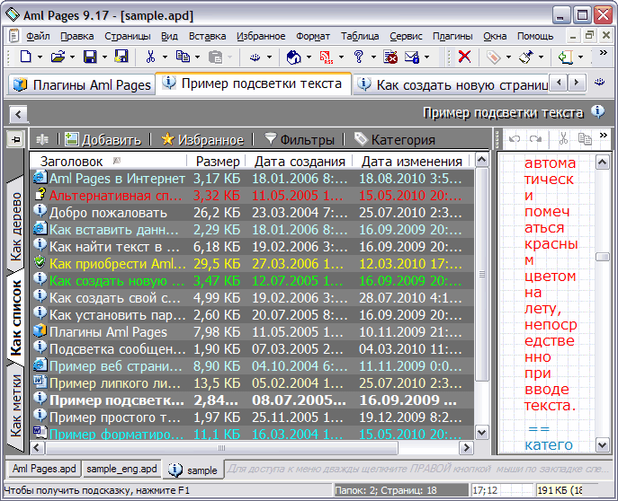Image resolution: width=618 pixels, height=501 pixels.
Task: Click the envelope mail toolbar icon
Action: (x=412, y=57)
